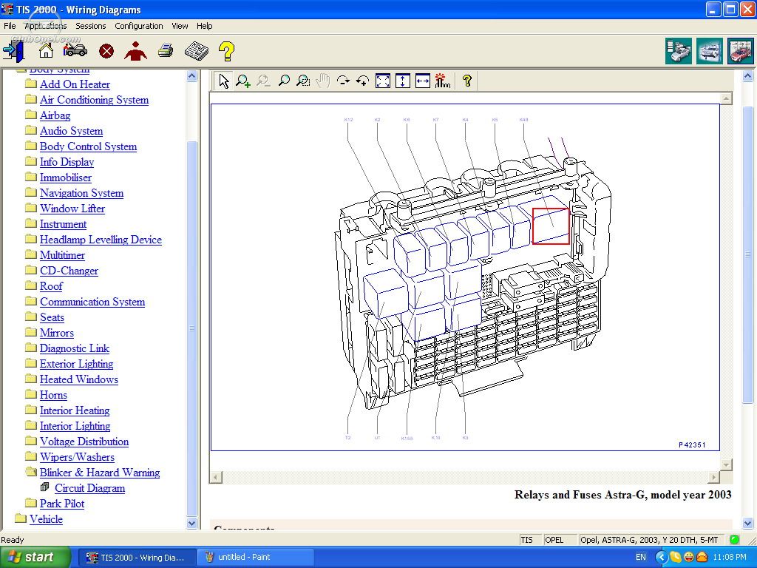Viewport: 757px width, 568px height.
Task: Open the File menu
Action: pos(10,26)
